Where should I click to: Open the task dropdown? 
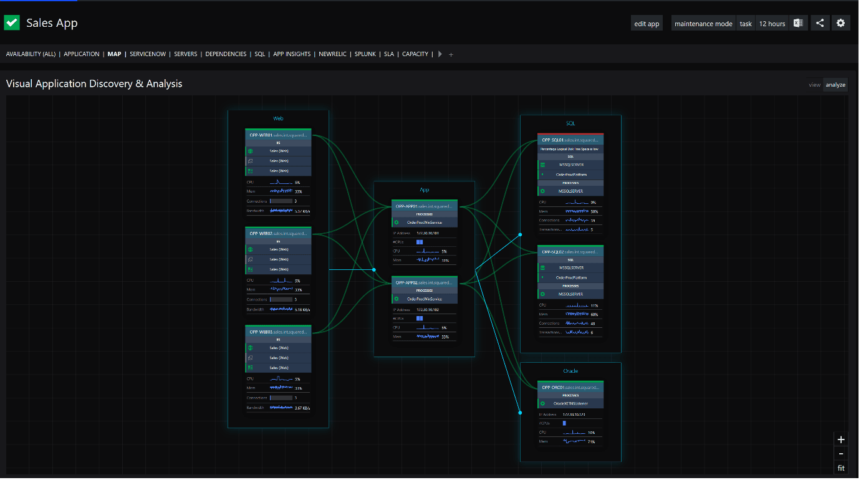click(x=746, y=24)
